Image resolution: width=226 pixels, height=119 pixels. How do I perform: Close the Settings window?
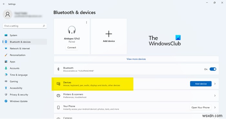point(222,3)
